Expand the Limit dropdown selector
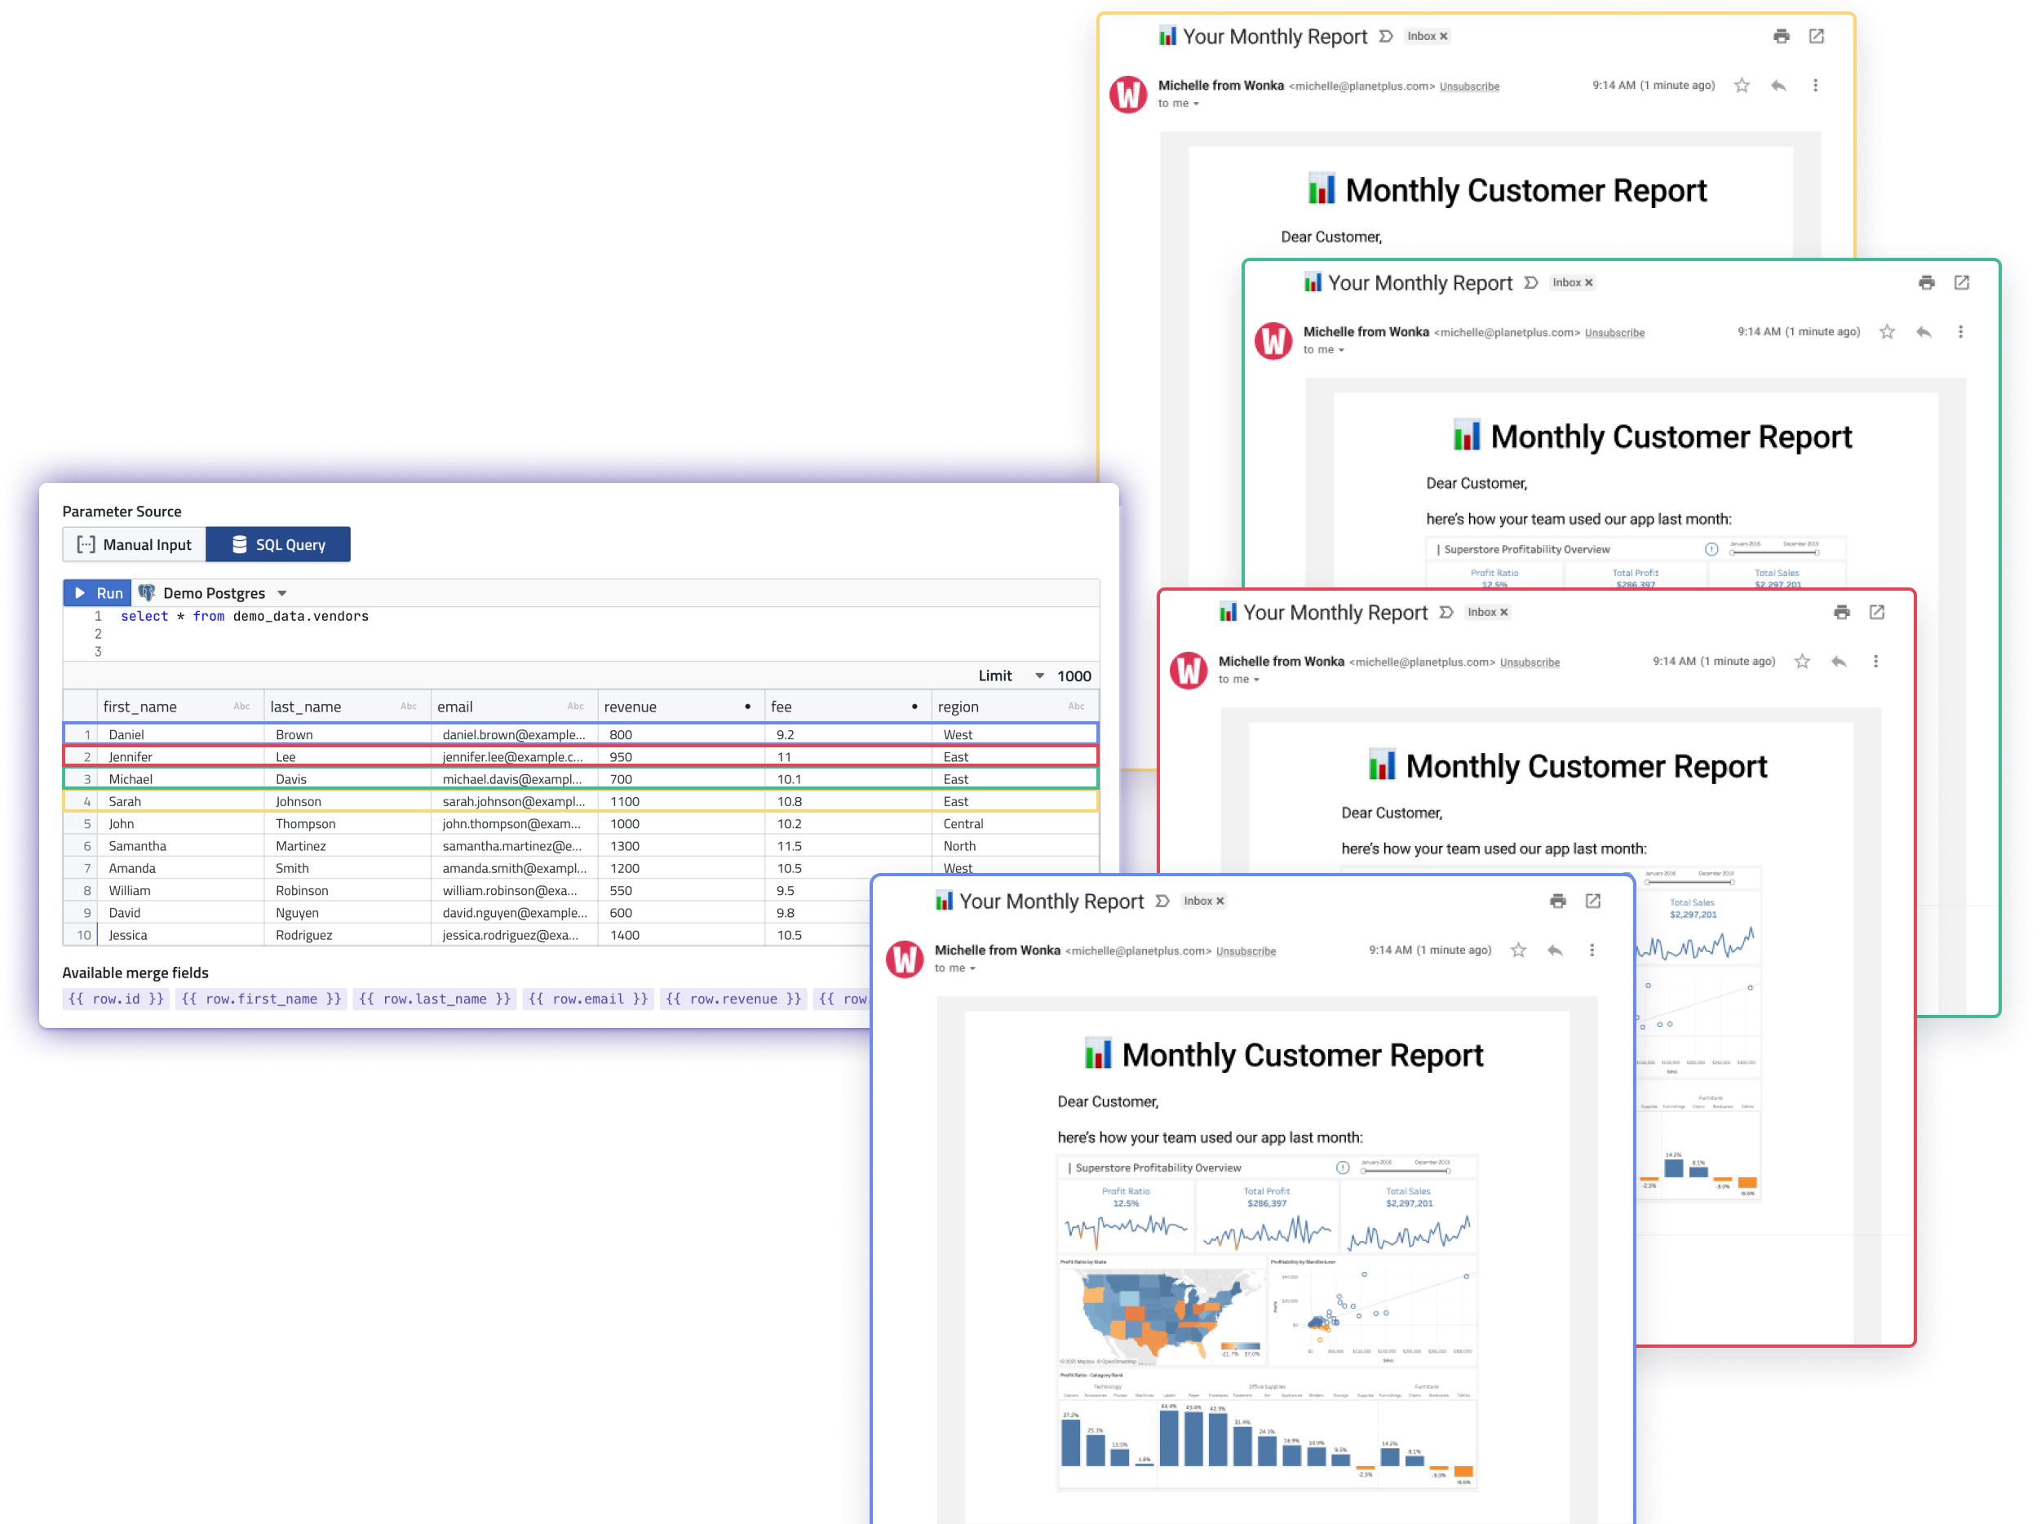Image resolution: width=2041 pixels, height=1524 pixels. click(1038, 676)
